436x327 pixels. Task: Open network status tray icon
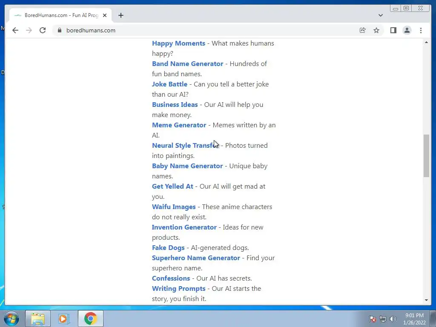pos(383,319)
